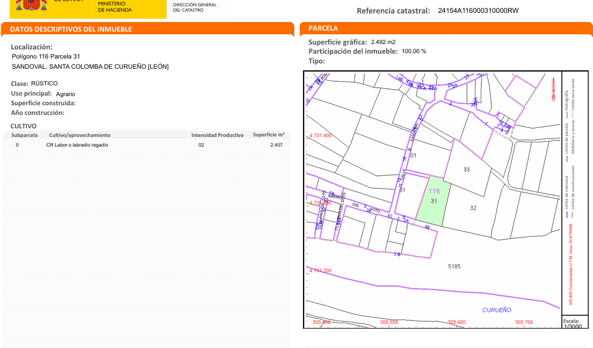Click the purple polygon number "116" on the map
The width and height of the screenshot is (593, 348).
tap(434, 191)
